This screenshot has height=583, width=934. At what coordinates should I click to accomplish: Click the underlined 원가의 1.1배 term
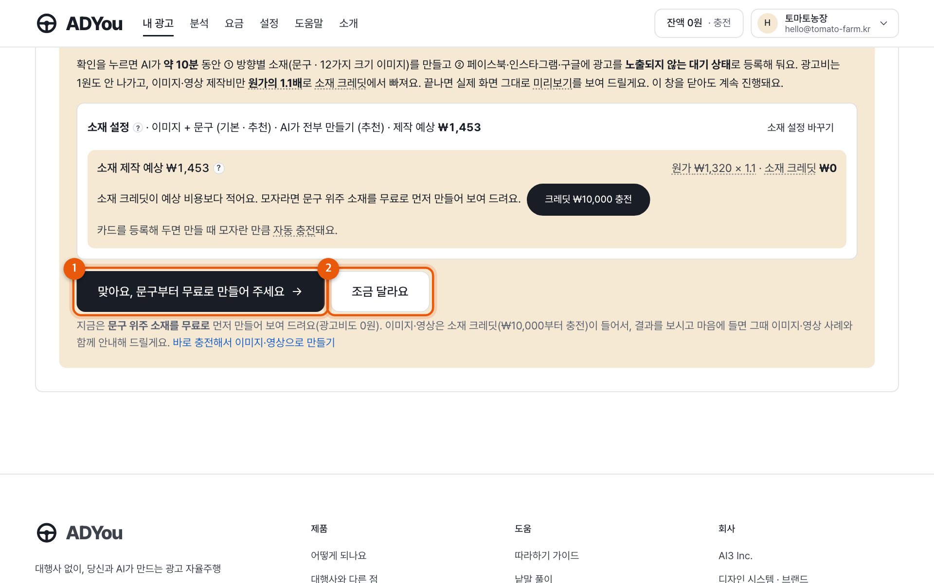pyautogui.click(x=275, y=83)
